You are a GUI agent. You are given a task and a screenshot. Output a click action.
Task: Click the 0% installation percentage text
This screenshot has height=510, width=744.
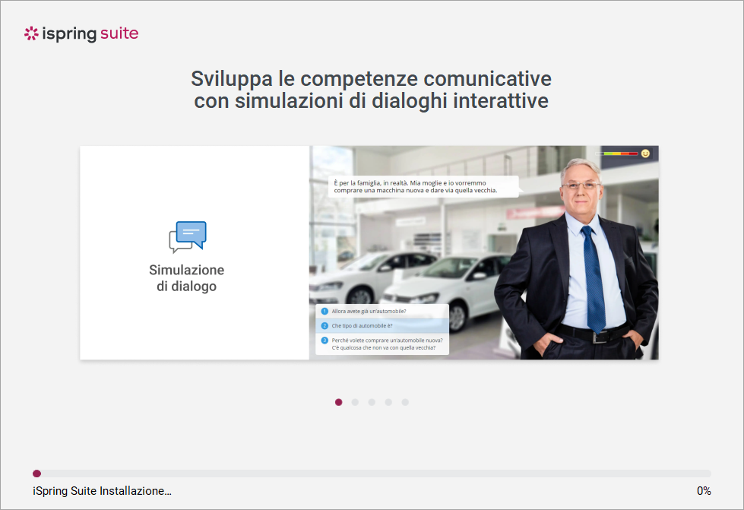(704, 491)
